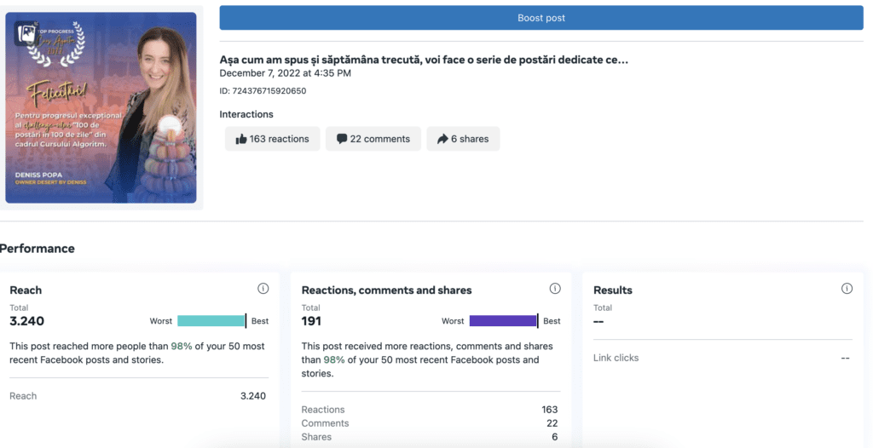
Task: Click the thumbs-up icon beside 163 reactions
Action: 241,139
